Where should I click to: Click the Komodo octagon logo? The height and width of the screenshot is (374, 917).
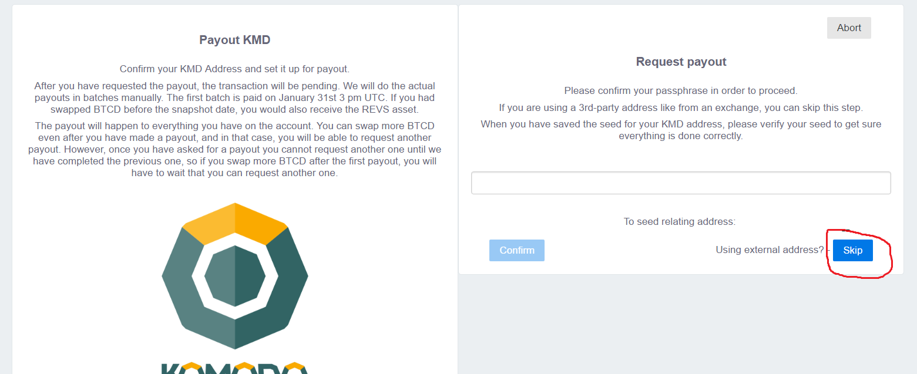tap(235, 276)
